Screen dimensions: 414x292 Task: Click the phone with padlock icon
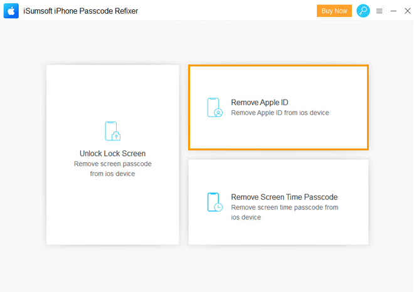point(113,131)
